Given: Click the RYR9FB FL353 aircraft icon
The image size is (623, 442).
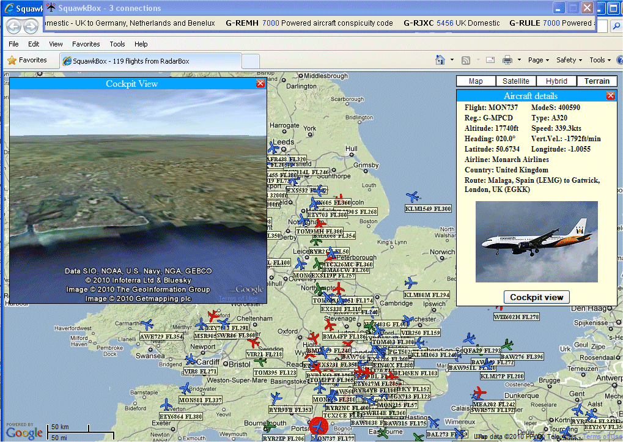Looking at the screenshot, I should [276, 397].
